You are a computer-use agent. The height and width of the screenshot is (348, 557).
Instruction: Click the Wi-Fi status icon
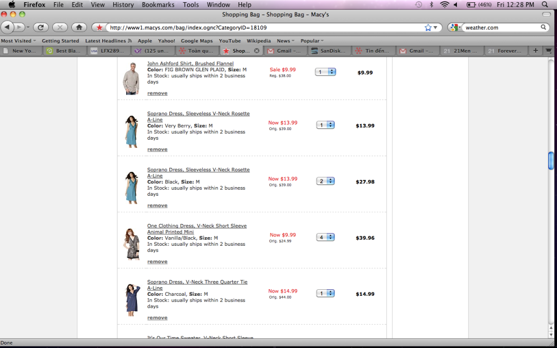pyautogui.click(x=444, y=4)
